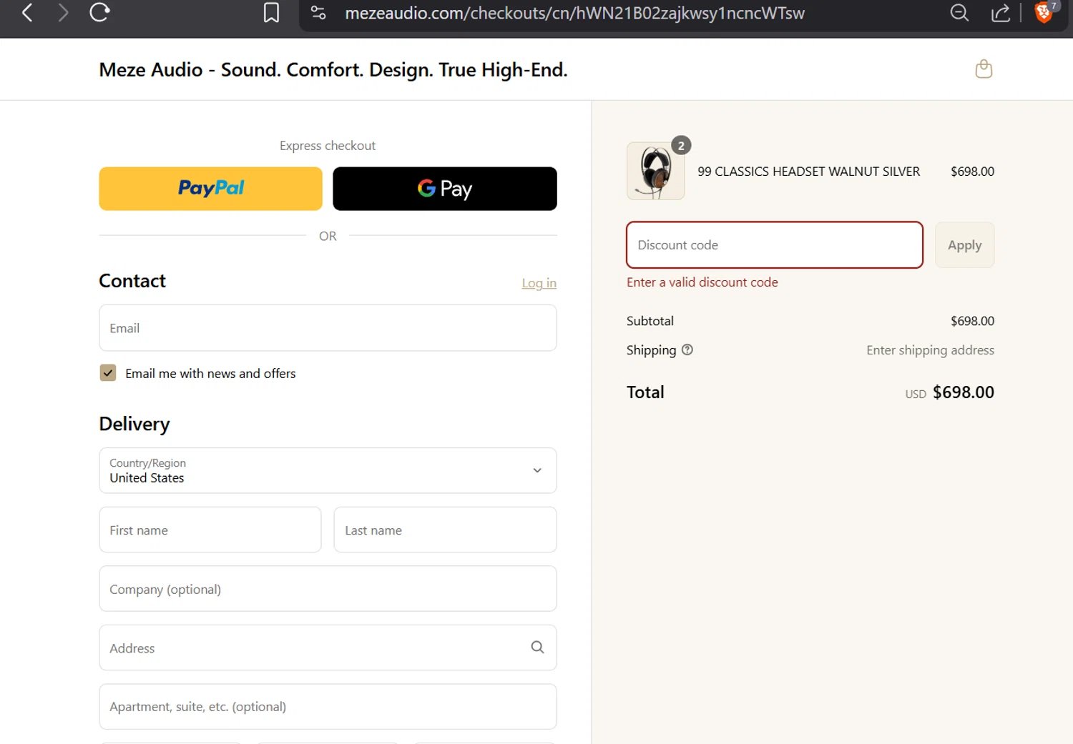
Task: Focus the Company (optional) field
Action: pos(328,589)
